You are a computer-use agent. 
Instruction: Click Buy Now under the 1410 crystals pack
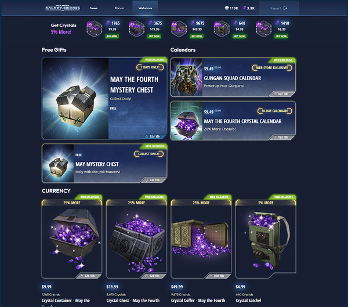pos(281,36)
